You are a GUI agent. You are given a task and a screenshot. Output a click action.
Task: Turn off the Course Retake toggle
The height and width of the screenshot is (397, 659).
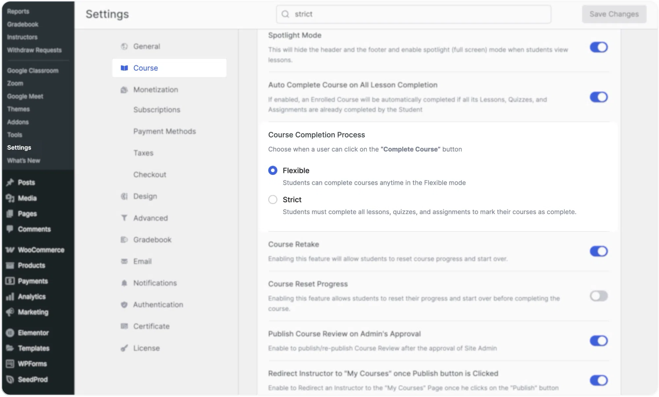599,252
